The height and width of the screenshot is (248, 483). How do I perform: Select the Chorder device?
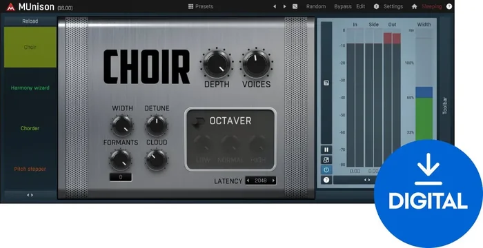pos(30,128)
